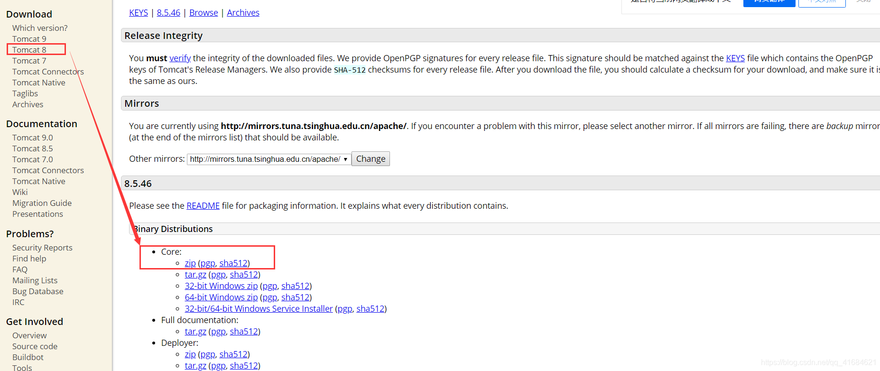Open the KEYS link at top

[139, 13]
